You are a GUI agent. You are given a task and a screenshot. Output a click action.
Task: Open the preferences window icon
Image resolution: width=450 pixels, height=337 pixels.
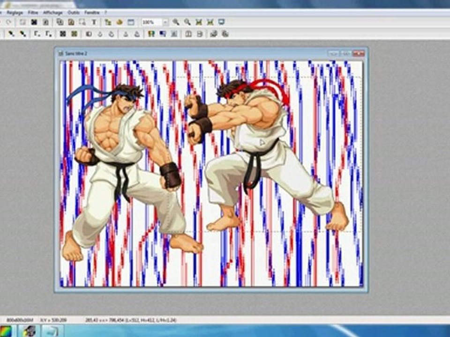point(131,22)
